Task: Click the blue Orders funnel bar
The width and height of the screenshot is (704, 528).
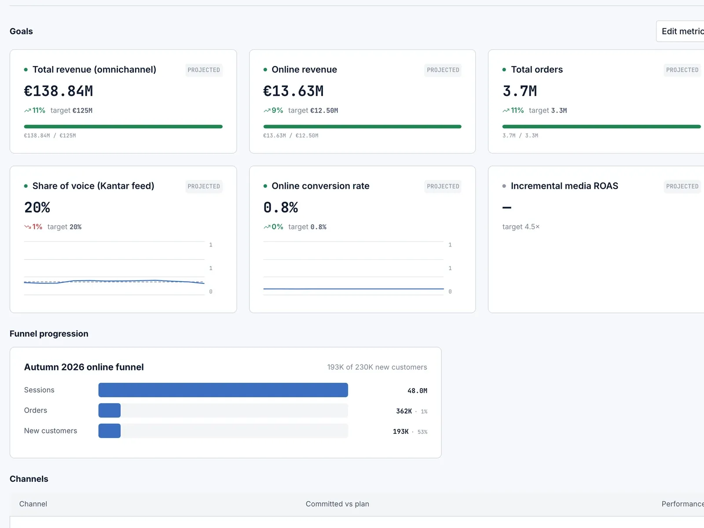Action: pyautogui.click(x=110, y=411)
